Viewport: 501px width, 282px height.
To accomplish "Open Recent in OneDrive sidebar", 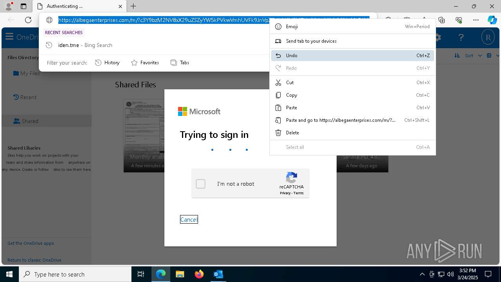I will 25,97.
